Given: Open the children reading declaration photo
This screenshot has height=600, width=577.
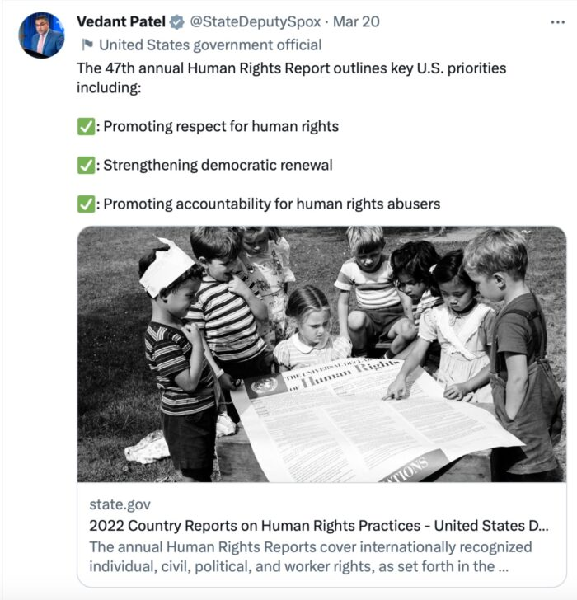Looking at the screenshot, I should pos(321,354).
